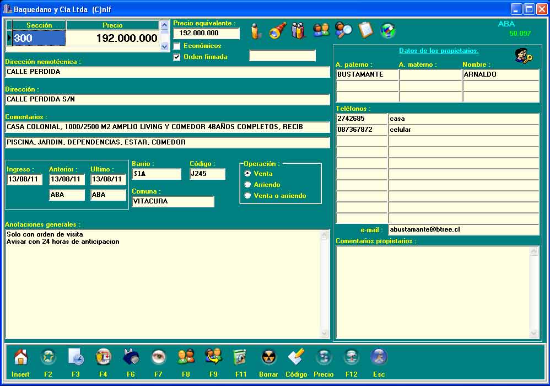Click the F7 eye icon
Viewport: 550px width, 386px height.
[158, 357]
